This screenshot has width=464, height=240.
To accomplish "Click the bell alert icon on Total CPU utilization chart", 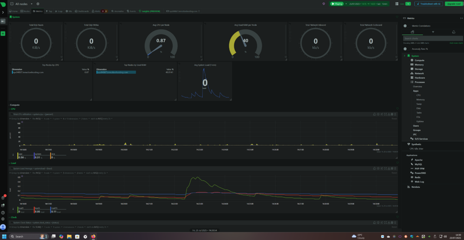I will click(x=374, y=114).
